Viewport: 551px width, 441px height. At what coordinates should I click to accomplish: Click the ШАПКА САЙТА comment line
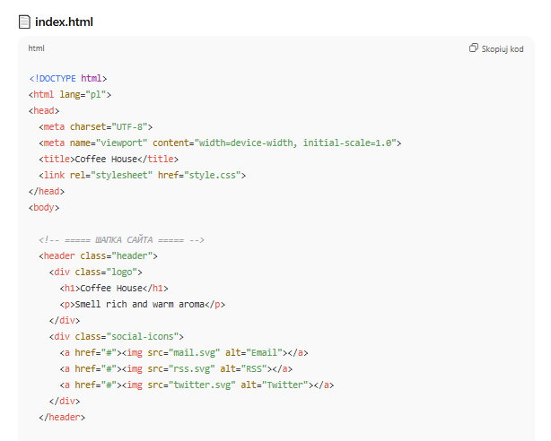click(x=122, y=239)
